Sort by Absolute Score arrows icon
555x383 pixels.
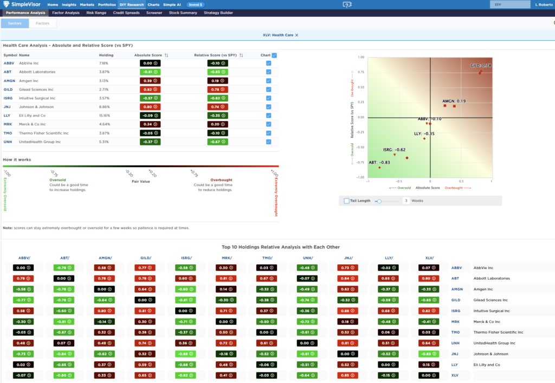[x=166, y=55]
